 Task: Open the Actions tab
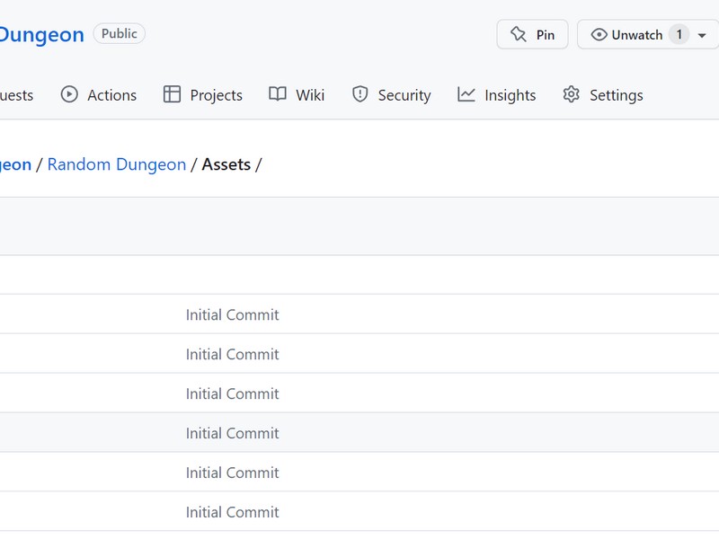(x=99, y=95)
